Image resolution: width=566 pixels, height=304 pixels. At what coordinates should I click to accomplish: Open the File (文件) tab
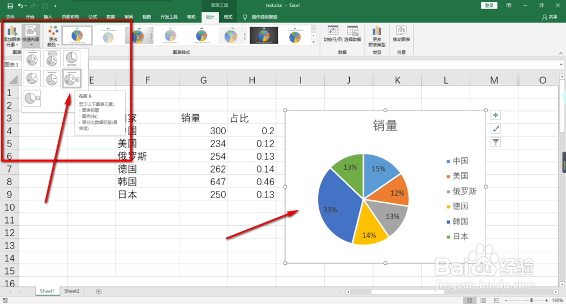[10, 17]
